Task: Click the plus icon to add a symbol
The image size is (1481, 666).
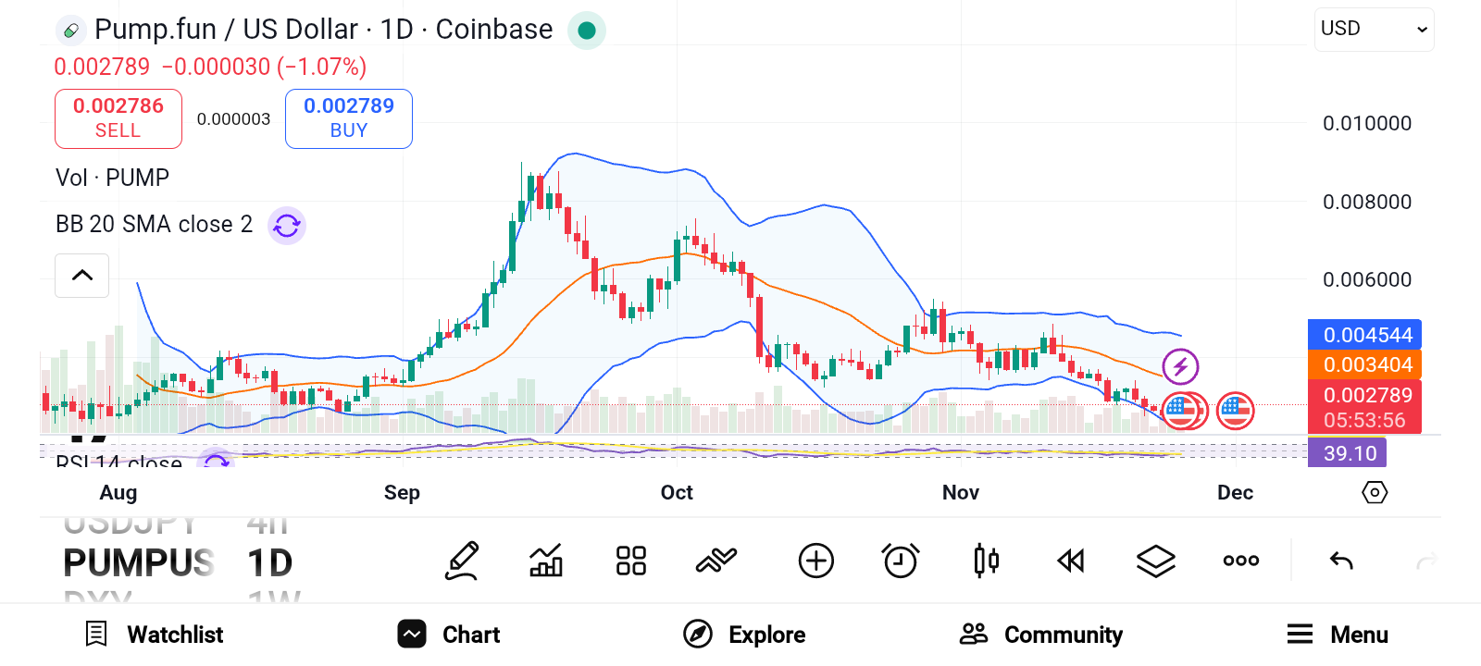Action: (815, 560)
